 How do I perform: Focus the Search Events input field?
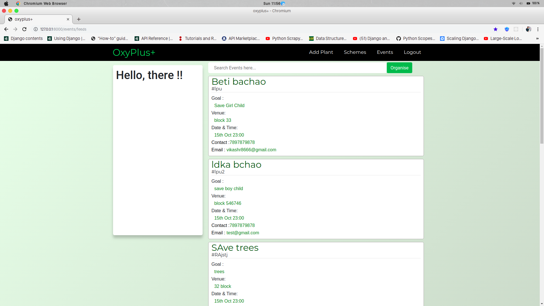[297, 68]
